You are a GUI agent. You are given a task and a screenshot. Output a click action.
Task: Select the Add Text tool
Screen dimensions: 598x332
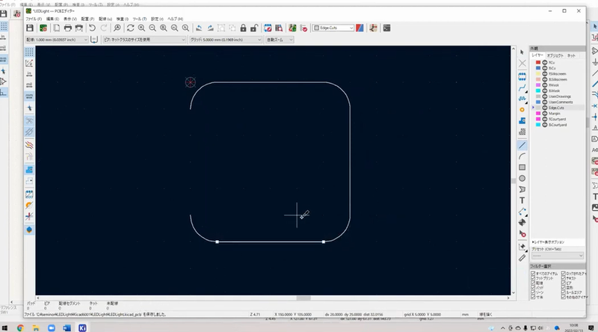click(x=522, y=200)
